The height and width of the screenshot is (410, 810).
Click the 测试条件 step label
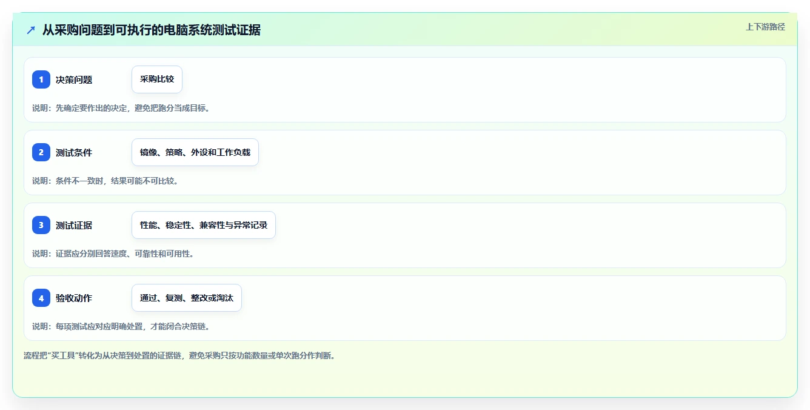74,152
